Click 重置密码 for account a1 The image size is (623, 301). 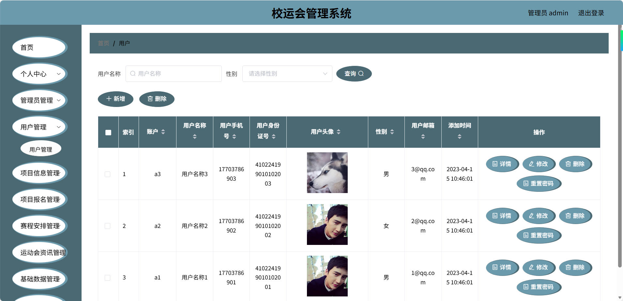539,287
